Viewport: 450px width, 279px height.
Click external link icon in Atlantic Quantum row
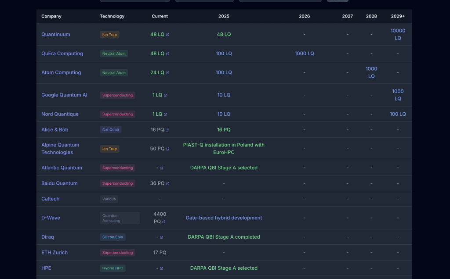coord(161,168)
